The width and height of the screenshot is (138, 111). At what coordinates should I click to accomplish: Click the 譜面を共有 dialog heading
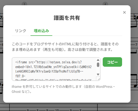(67, 18)
